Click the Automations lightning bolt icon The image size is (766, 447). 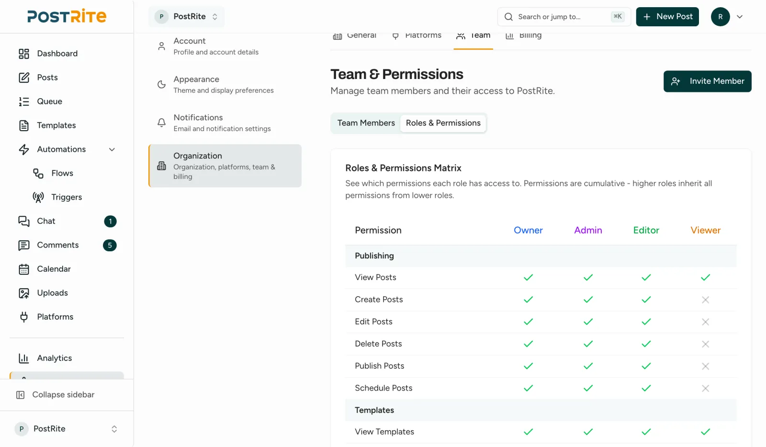point(24,149)
